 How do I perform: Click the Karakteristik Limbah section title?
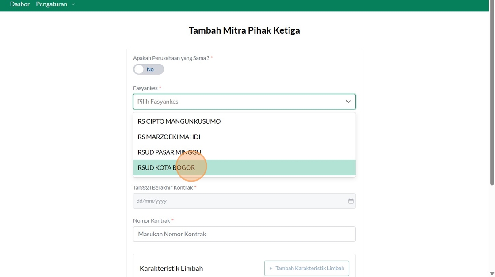coord(171,269)
